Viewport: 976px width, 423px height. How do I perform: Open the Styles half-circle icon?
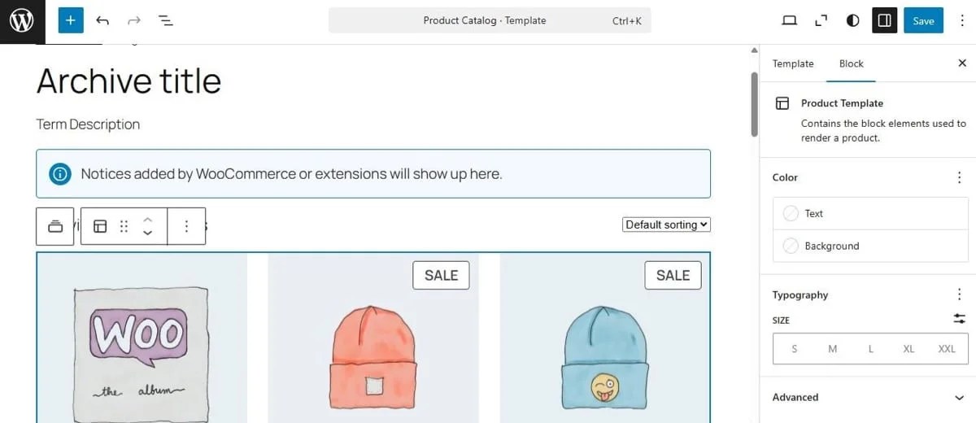[x=852, y=21]
